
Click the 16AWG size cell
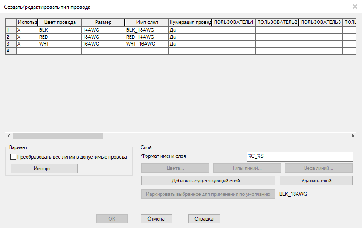(x=103, y=44)
